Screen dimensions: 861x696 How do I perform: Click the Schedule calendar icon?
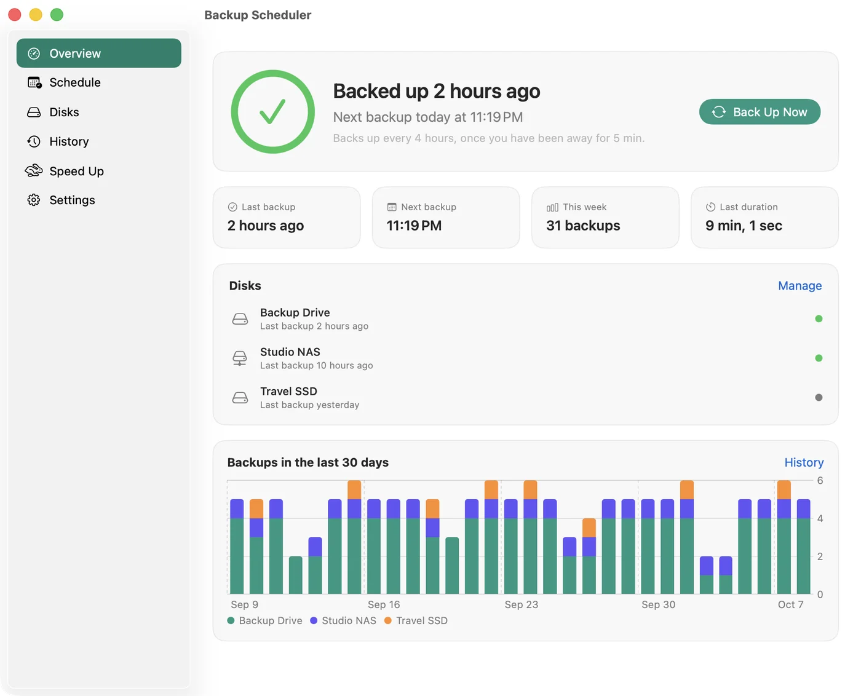point(34,82)
